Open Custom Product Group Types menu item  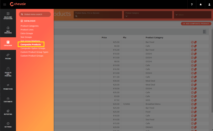click(x=34, y=52)
